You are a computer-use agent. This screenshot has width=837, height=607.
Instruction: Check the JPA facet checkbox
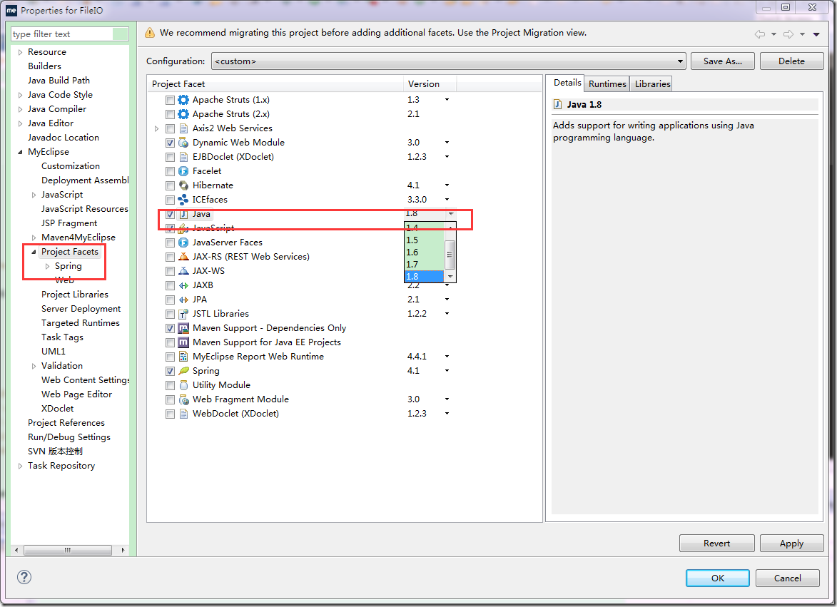pos(170,300)
